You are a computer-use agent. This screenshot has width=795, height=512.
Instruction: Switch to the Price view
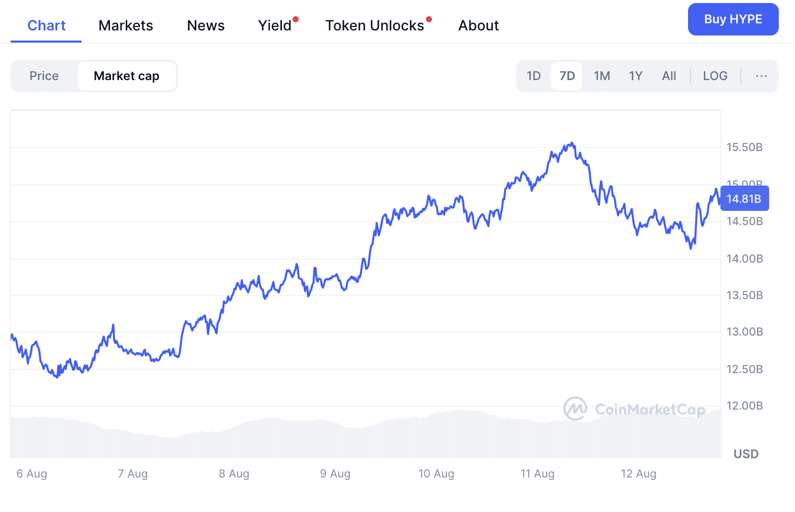coord(44,76)
